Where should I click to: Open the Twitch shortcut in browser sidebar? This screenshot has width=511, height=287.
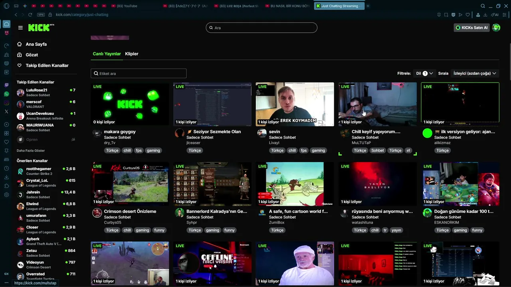pos(6,85)
